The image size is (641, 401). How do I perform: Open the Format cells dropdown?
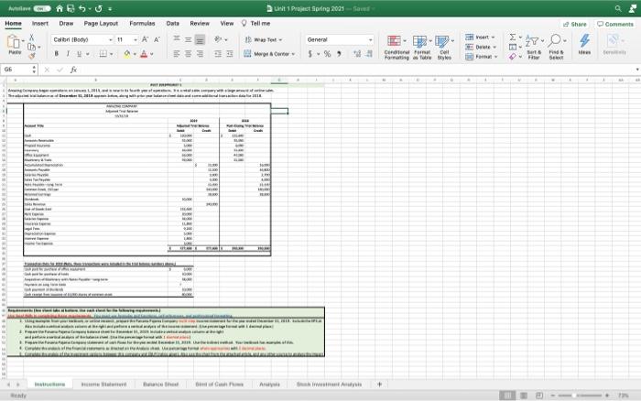coord(482,57)
